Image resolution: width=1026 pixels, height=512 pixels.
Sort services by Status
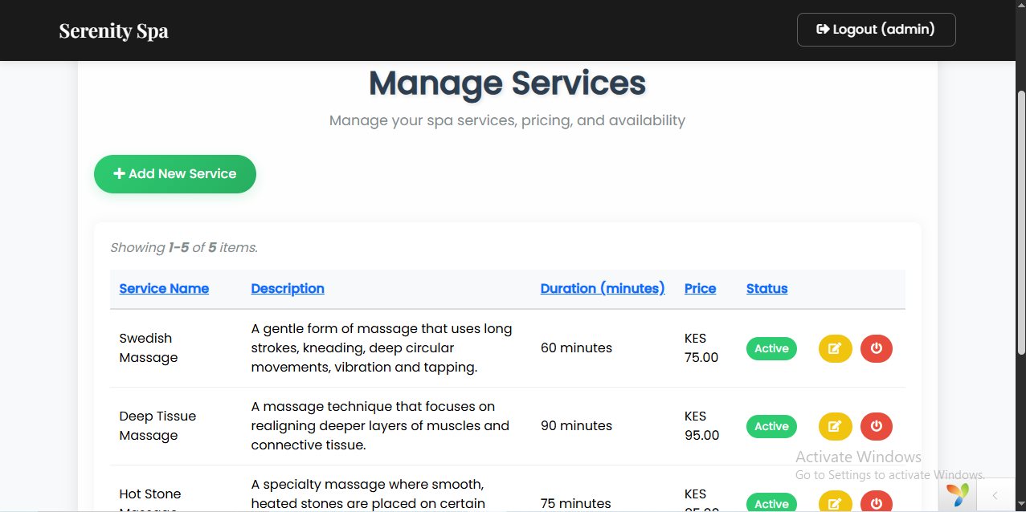pyautogui.click(x=766, y=289)
